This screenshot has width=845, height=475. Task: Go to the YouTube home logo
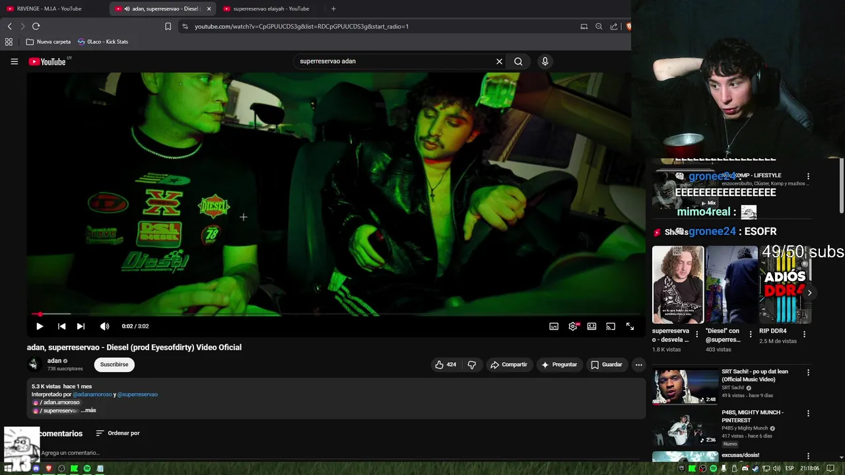(47, 61)
